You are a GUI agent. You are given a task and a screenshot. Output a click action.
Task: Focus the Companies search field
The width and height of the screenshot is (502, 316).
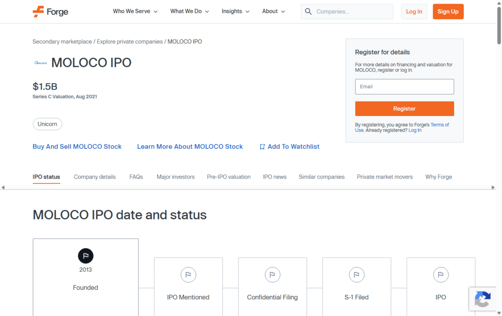tap(347, 12)
